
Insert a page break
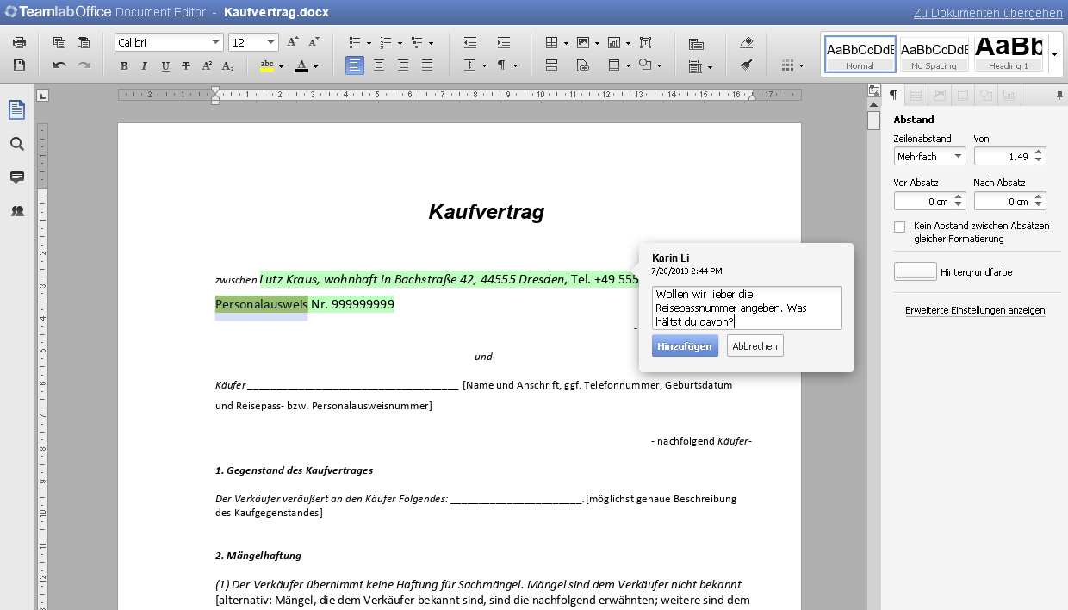(552, 65)
